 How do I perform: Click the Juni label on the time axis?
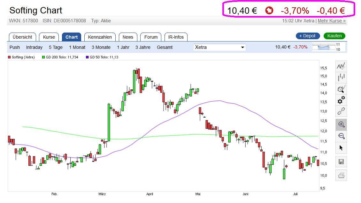(x=245, y=194)
